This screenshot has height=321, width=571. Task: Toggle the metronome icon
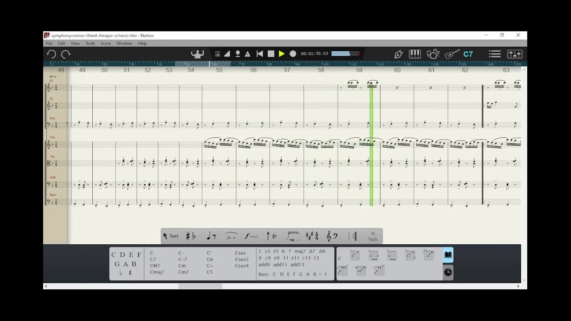click(248, 54)
